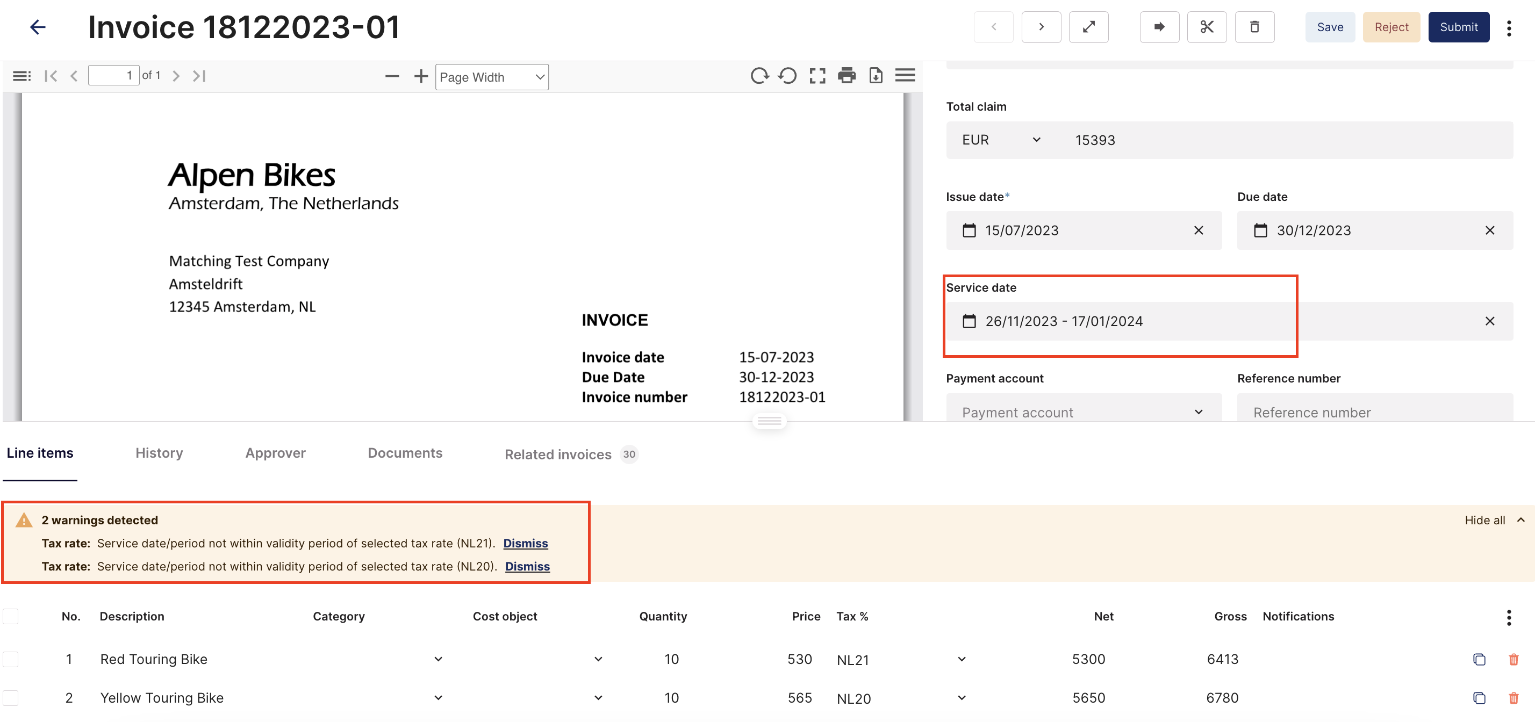
Task: Open the header three-dot more menu
Action: click(1509, 28)
